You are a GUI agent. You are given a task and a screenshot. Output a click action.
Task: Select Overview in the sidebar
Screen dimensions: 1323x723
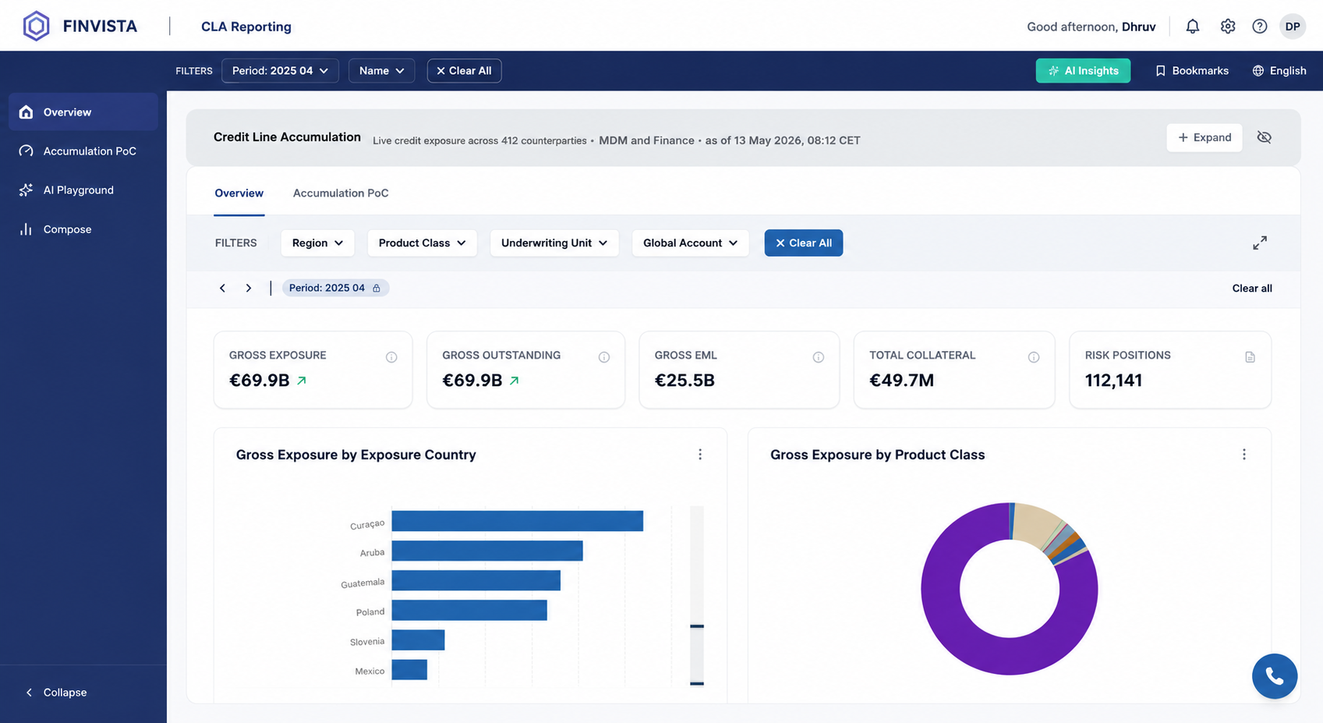83,112
